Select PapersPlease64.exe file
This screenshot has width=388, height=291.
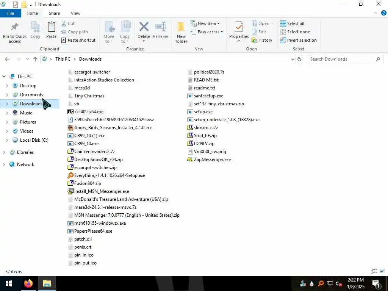90,231
